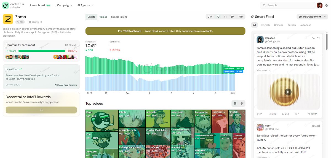Image resolution: width=331 pixels, height=158 pixels.
Task: Filter Smart Feed by All languages
Action: pos(254,25)
